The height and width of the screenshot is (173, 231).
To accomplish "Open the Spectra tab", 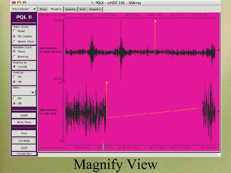I will 70,9.
